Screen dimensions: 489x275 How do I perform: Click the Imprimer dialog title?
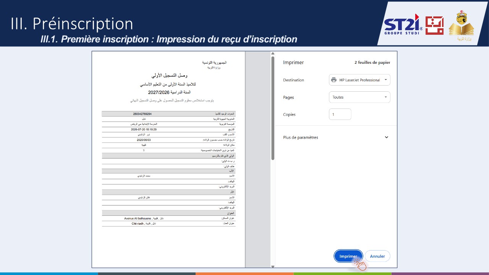[293, 63]
